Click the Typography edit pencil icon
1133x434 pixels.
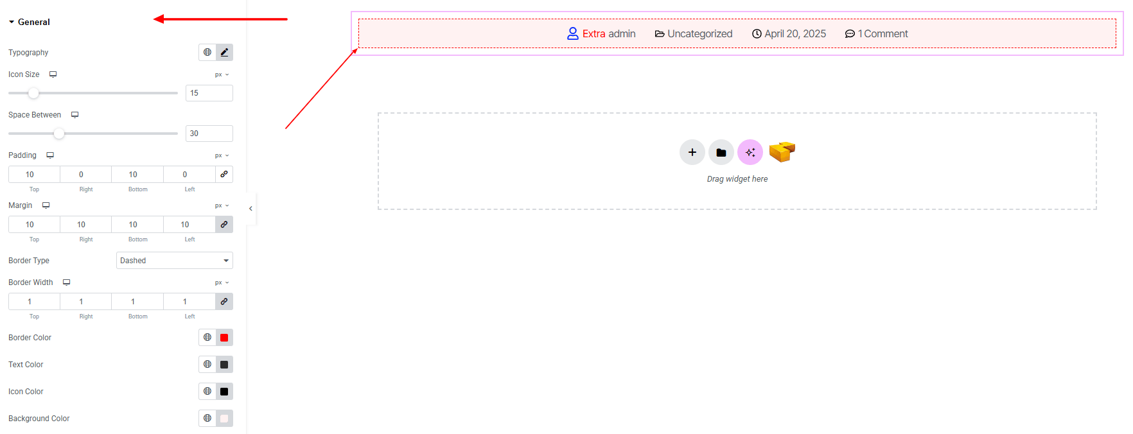[x=224, y=53]
